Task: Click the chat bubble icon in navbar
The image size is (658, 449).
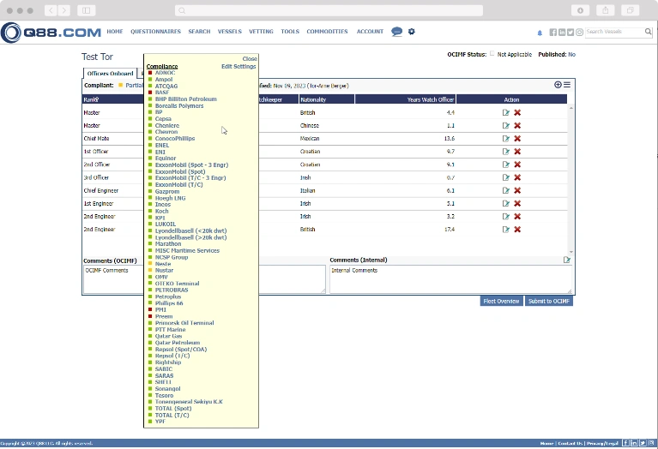Action: 396,32
